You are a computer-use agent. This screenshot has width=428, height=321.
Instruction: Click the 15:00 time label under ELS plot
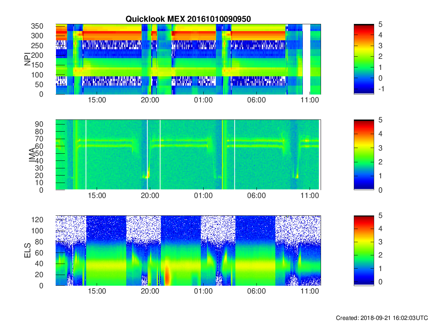97,292
